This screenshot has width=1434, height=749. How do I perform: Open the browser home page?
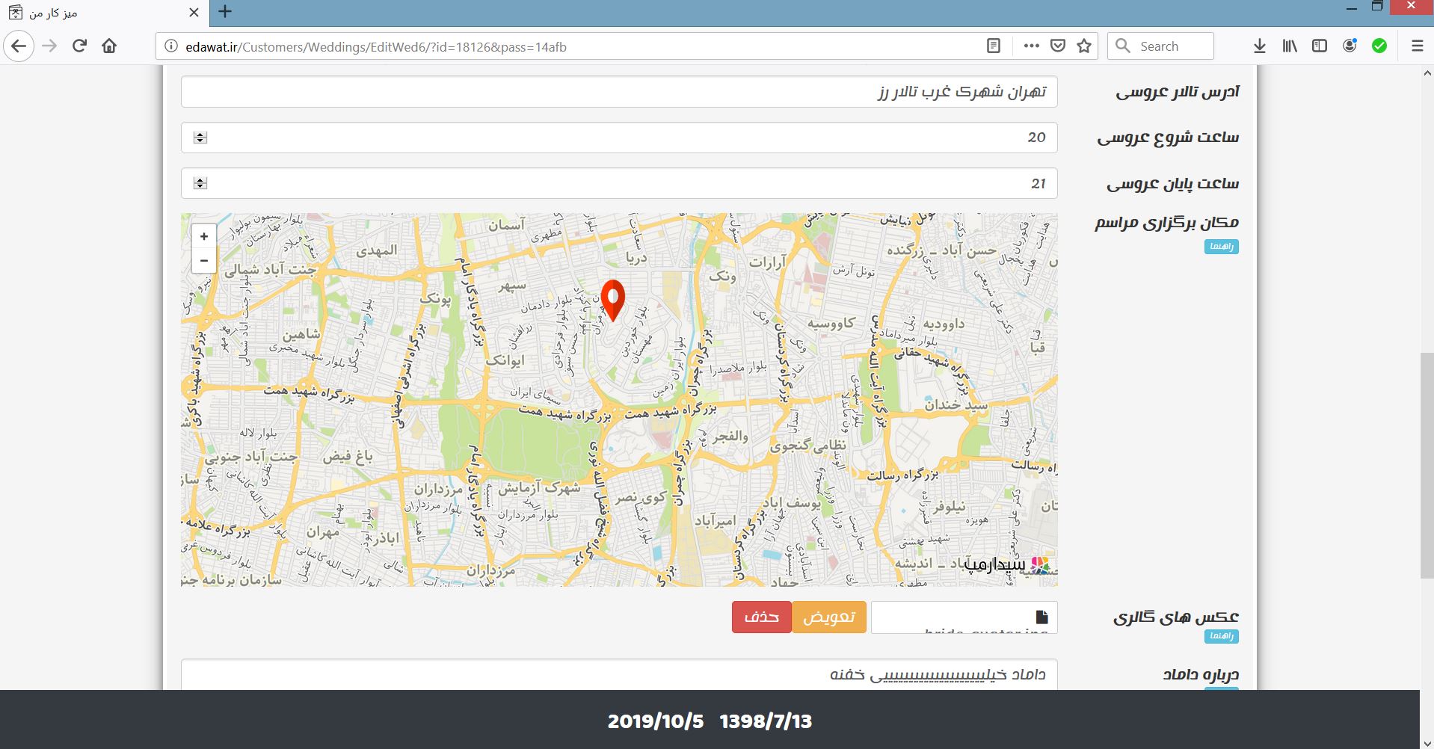[x=109, y=46]
